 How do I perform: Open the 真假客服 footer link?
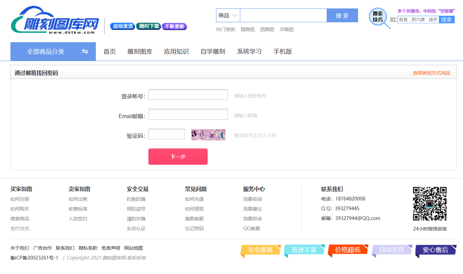(194, 219)
